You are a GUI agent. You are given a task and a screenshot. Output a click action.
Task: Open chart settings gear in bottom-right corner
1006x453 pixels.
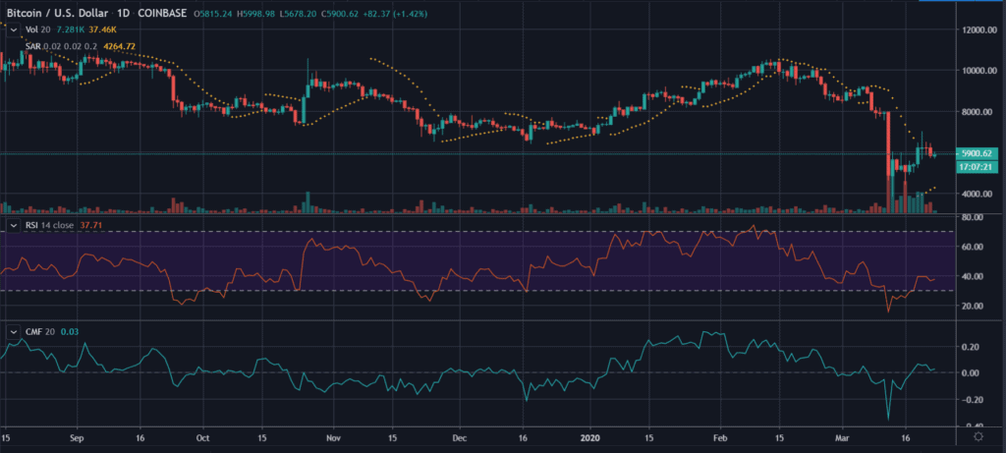978,433
